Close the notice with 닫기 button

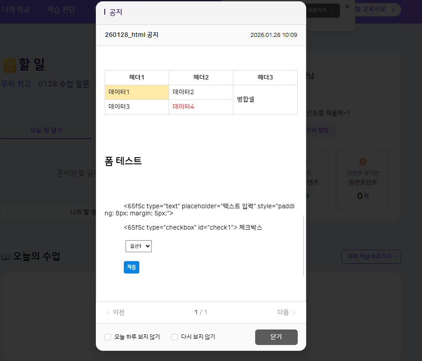276,337
